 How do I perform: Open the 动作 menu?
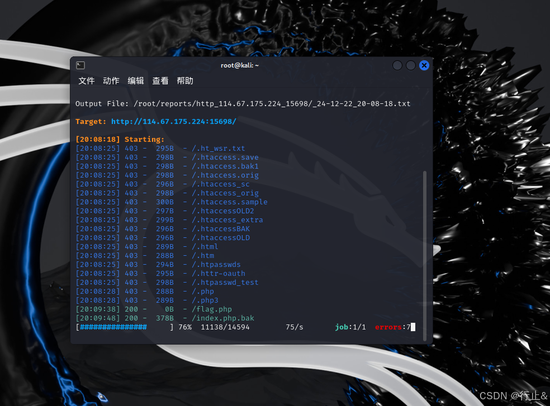click(x=111, y=81)
